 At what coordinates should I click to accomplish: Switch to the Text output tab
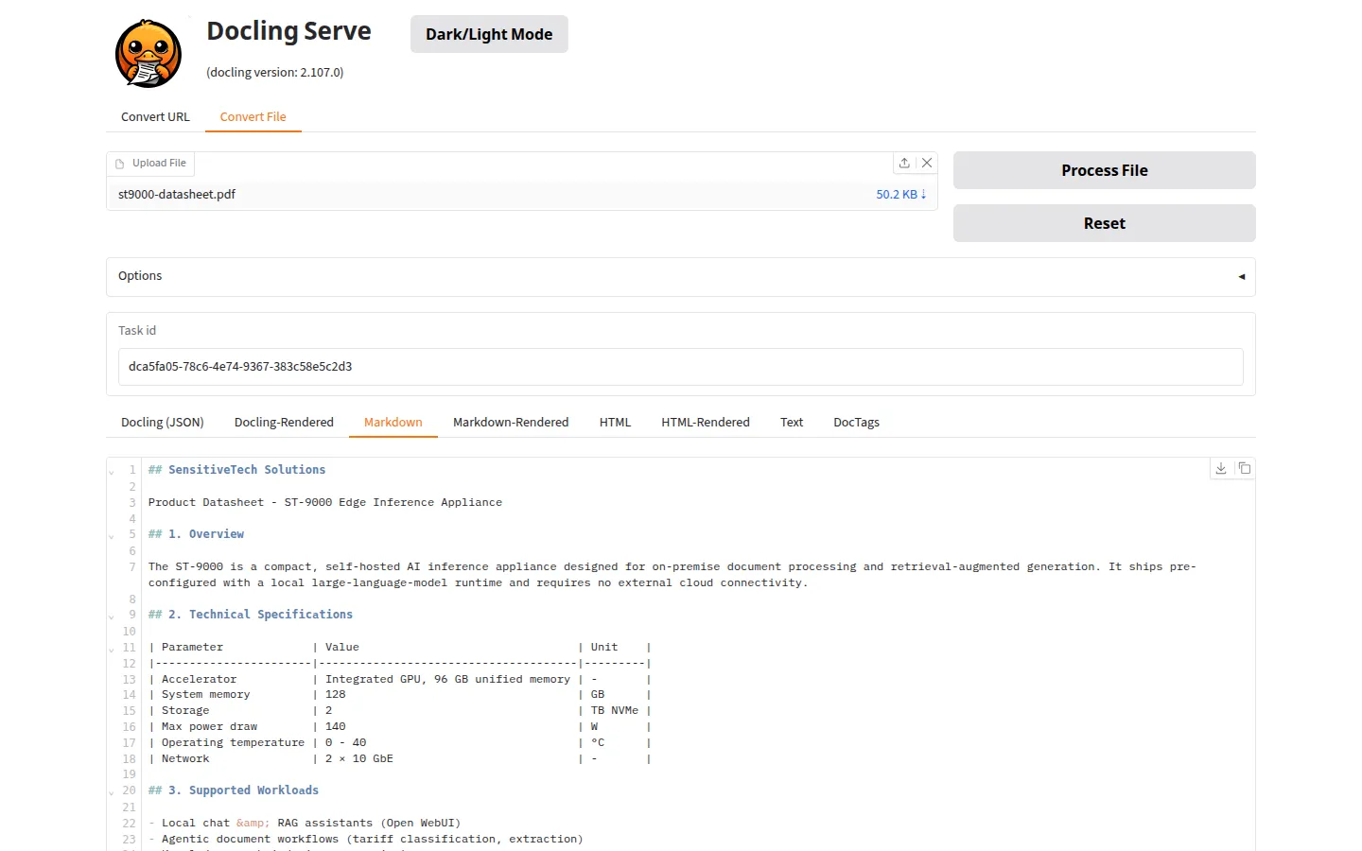tap(792, 422)
